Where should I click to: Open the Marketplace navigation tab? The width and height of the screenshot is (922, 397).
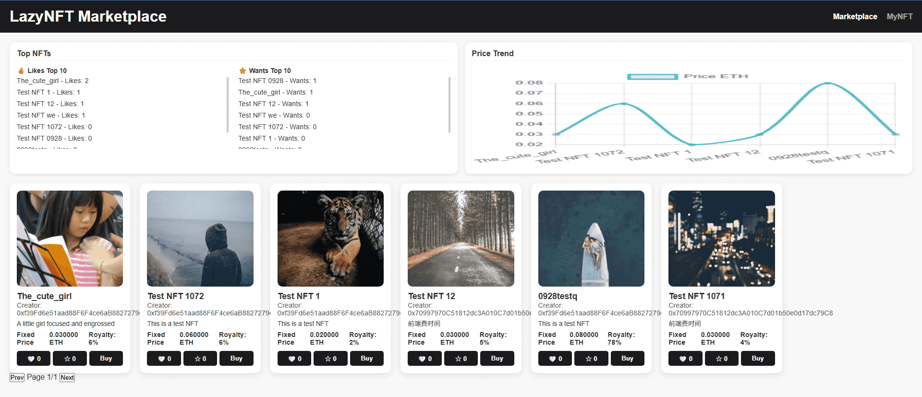(854, 16)
